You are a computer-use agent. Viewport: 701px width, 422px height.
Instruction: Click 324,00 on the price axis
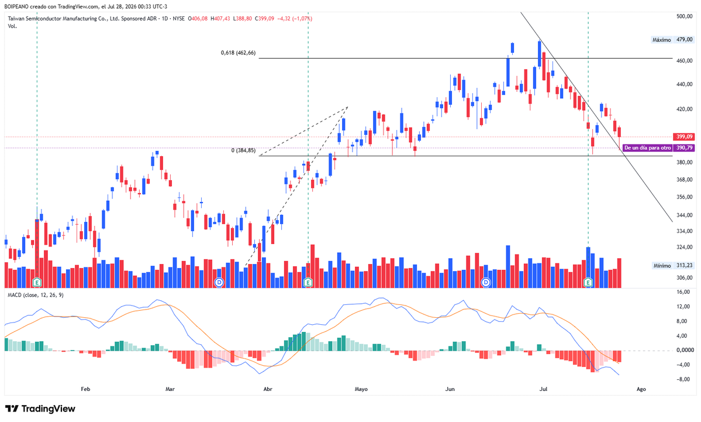pyautogui.click(x=685, y=248)
